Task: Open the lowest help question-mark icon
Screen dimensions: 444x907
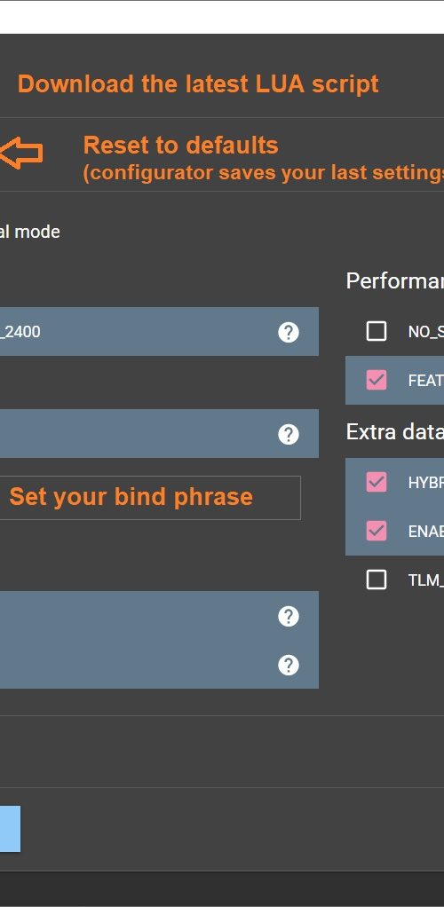Action: pyautogui.click(x=289, y=666)
